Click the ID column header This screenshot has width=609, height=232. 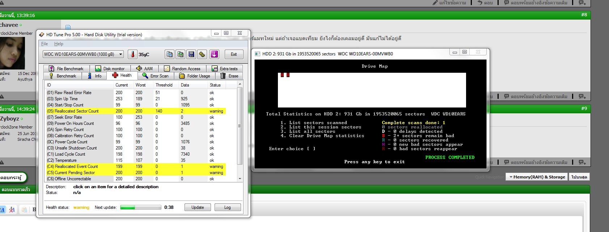click(79, 85)
